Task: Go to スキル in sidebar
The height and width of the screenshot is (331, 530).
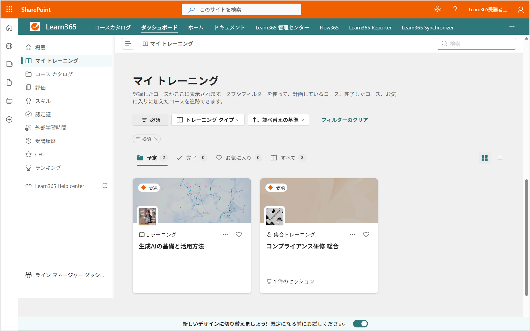Action: (x=66, y=101)
